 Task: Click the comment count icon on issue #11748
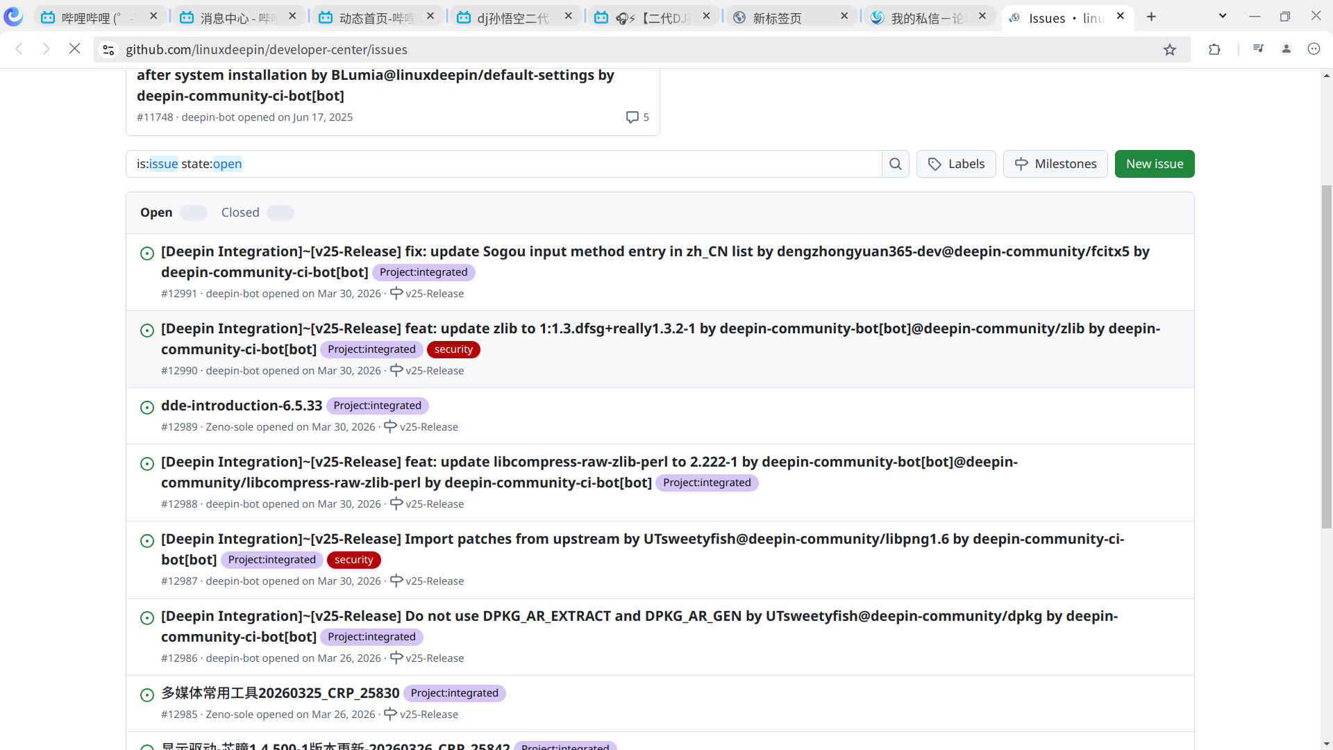[x=632, y=117]
